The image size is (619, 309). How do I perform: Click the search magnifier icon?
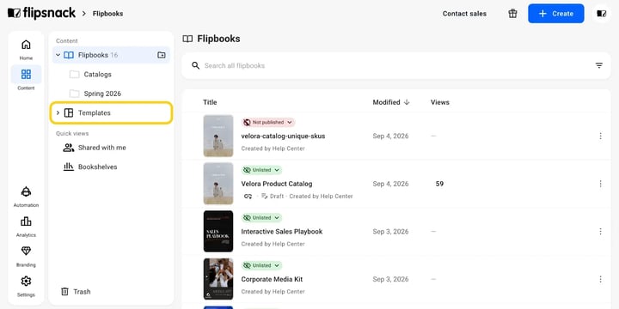195,65
